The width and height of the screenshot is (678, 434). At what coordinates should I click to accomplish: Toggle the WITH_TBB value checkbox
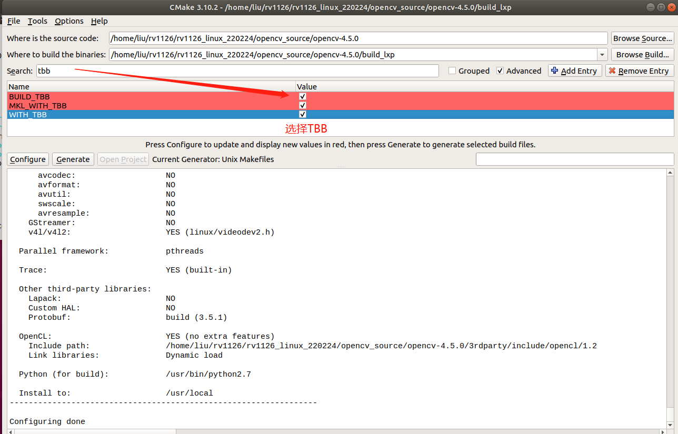302,114
